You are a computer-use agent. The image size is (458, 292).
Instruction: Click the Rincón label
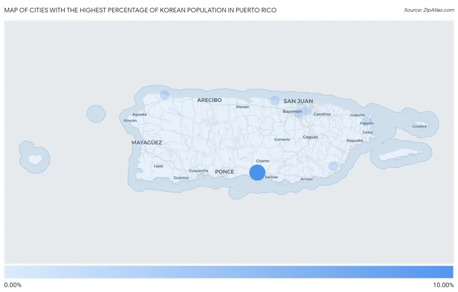click(x=130, y=121)
